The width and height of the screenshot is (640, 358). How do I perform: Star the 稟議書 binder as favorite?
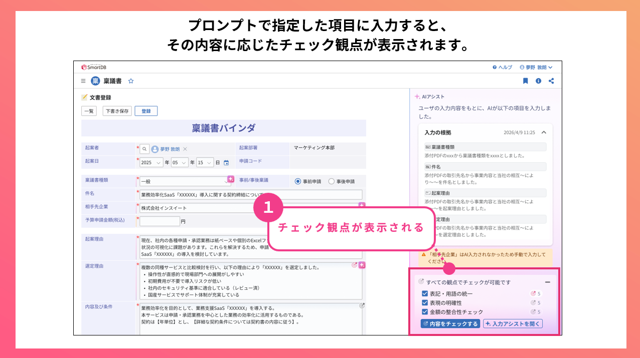[131, 81]
